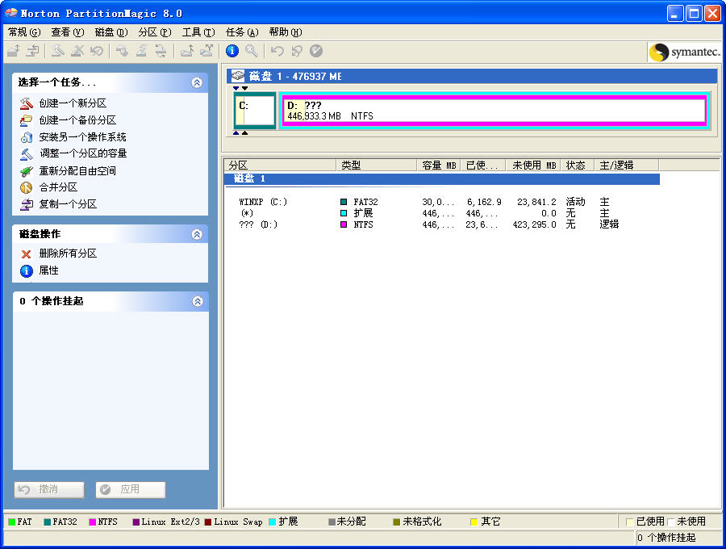Image resolution: width=726 pixels, height=549 pixels.
Task: Click the blue info toolbar icon
Action: 232,51
